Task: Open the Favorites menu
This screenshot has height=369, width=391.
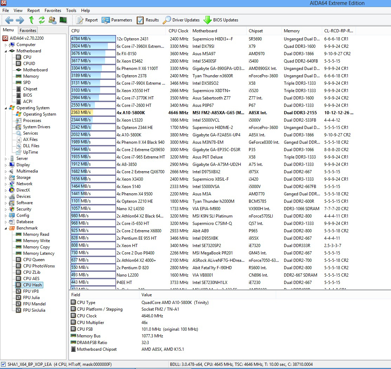Action: pos(53,11)
